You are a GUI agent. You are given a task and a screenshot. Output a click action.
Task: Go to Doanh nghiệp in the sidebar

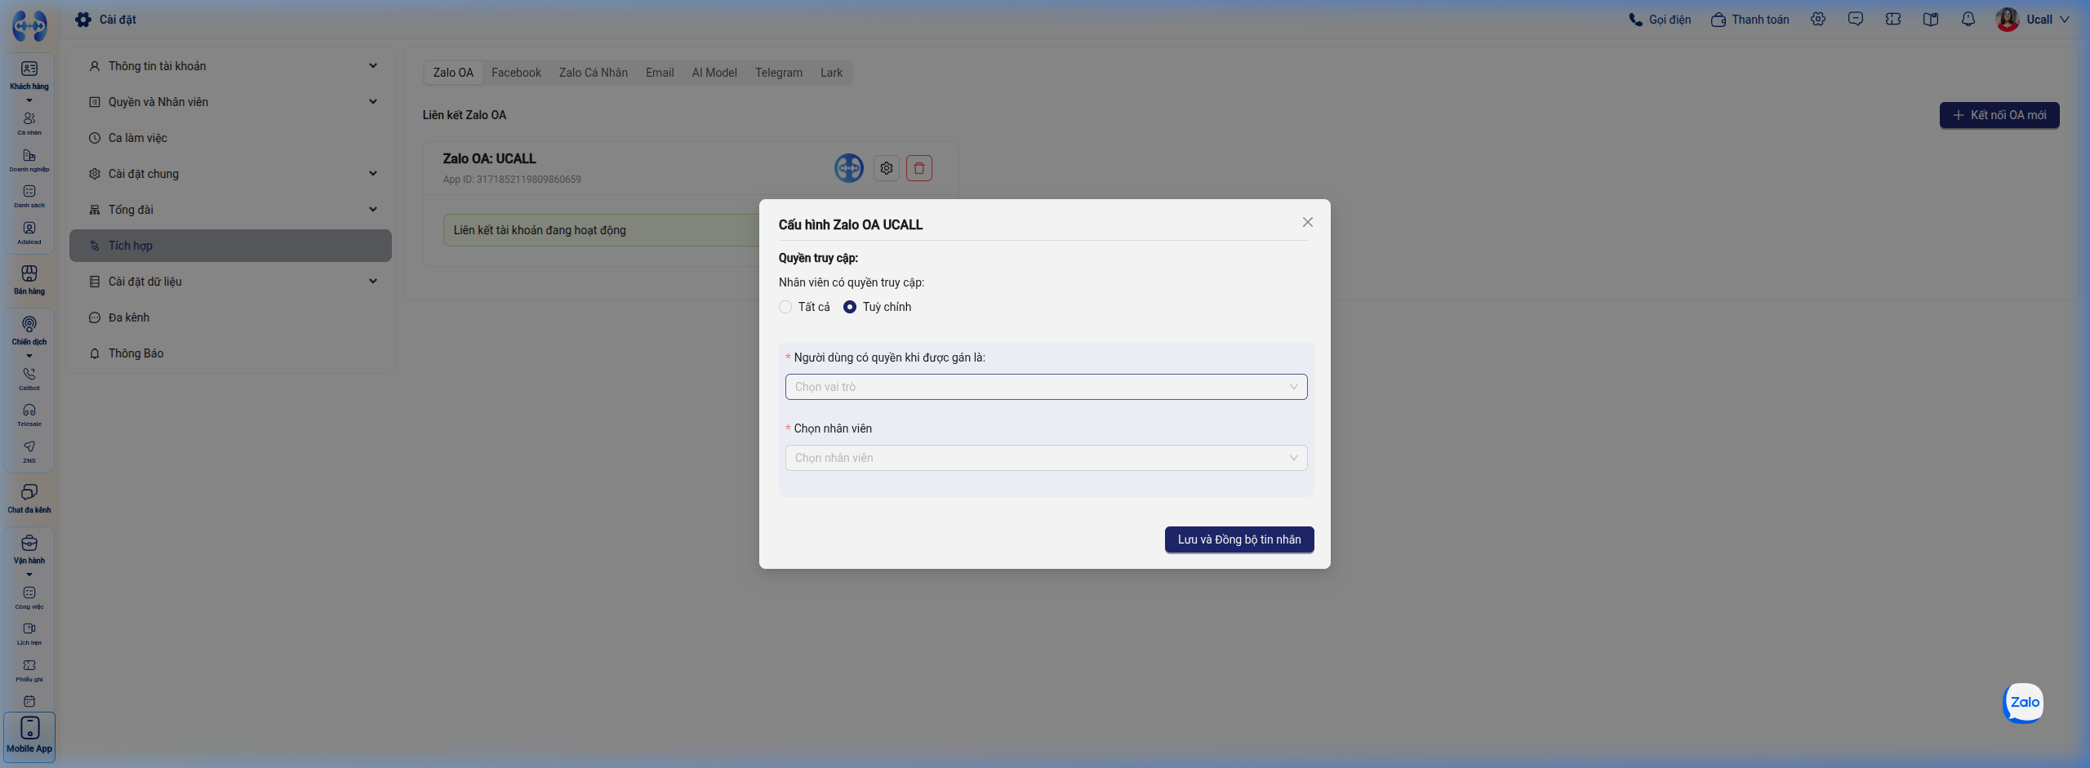tap(29, 160)
